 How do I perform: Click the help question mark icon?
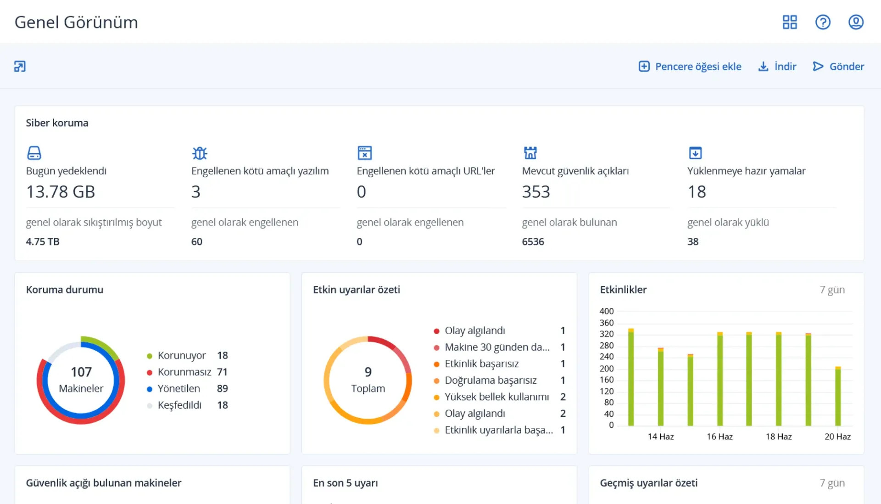tap(823, 22)
